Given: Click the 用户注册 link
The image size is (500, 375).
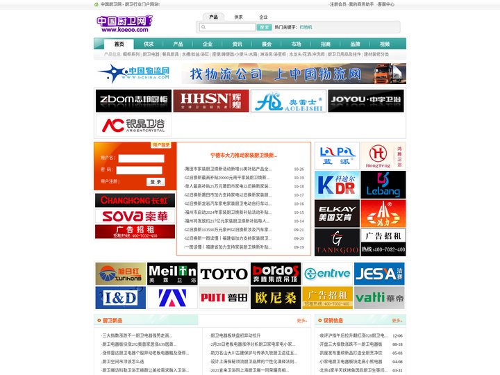Looking at the screenshot, I should (x=109, y=181).
